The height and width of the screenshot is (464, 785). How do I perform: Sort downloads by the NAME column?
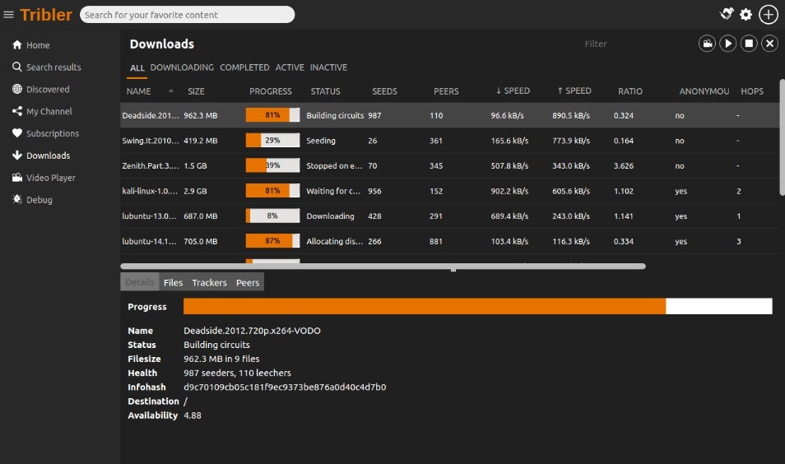[x=139, y=91]
